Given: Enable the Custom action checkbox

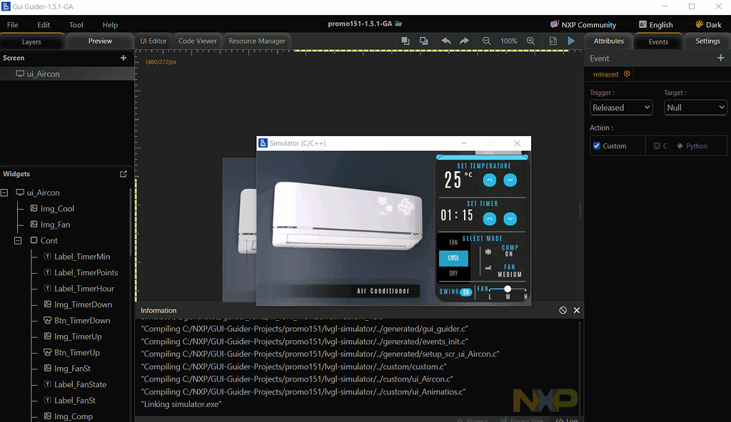Looking at the screenshot, I should pyautogui.click(x=595, y=145).
